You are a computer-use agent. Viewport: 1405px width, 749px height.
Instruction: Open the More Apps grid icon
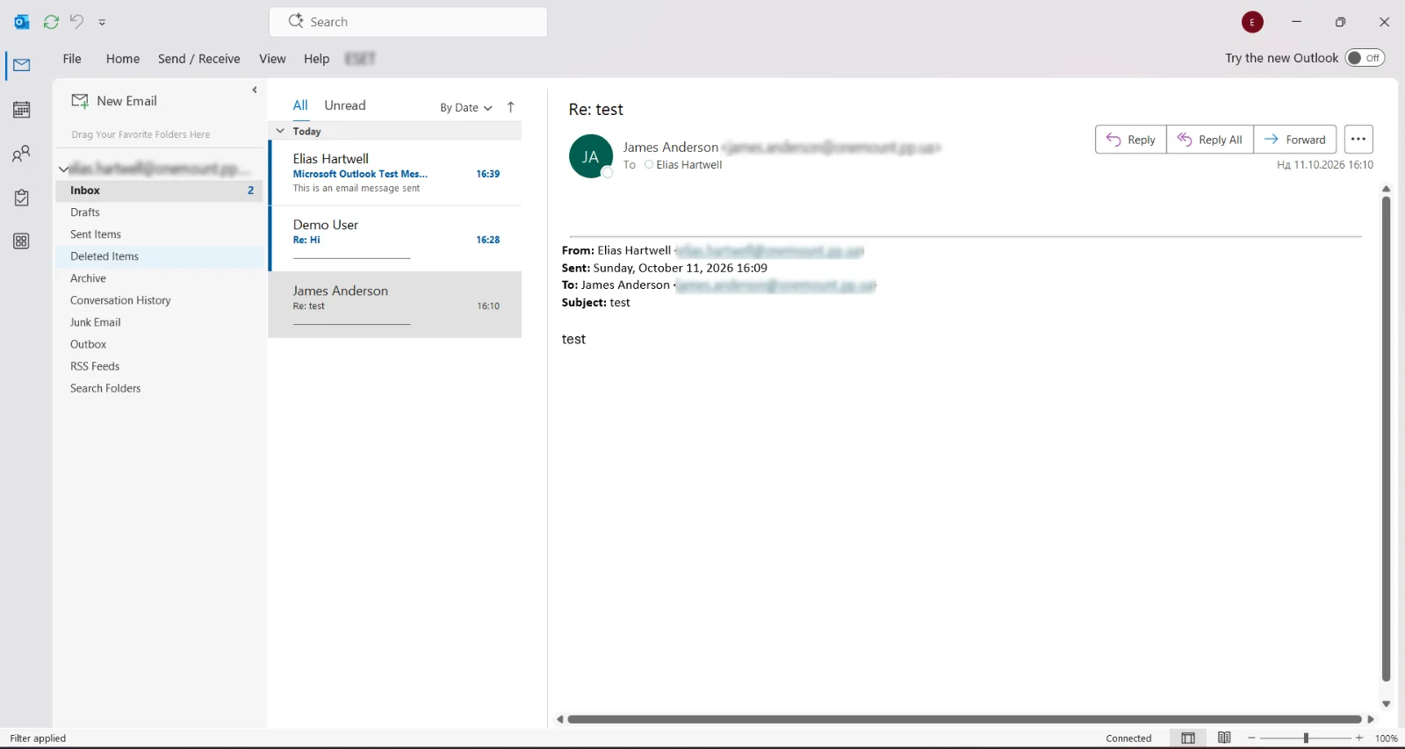pyautogui.click(x=22, y=241)
